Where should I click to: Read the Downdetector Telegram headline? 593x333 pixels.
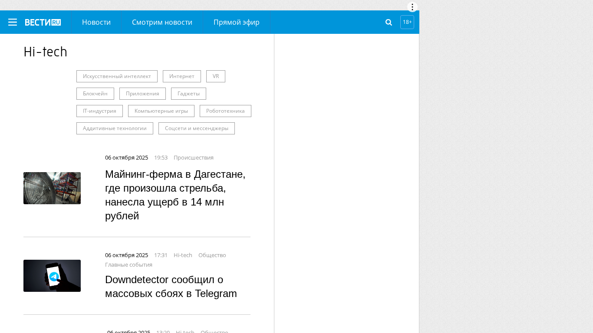click(171, 287)
